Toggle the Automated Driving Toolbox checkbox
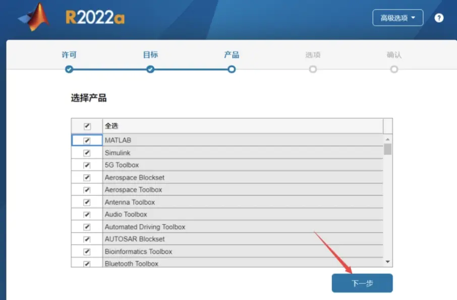The width and height of the screenshot is (457, 300). 87,227
